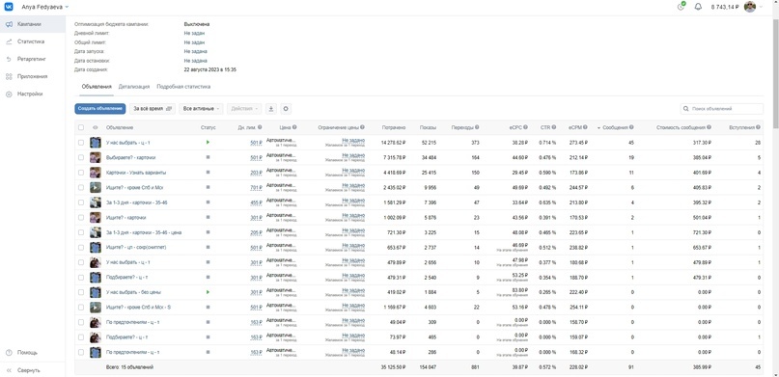This screenshot has width=779, height=377.
Task: Click the VK logo icon
Action: [10, 7]
